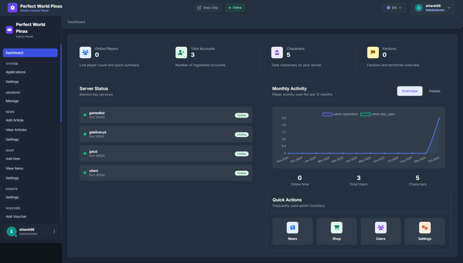
Task: Open the Shop cart quick action
Action: tap(336, 228)
